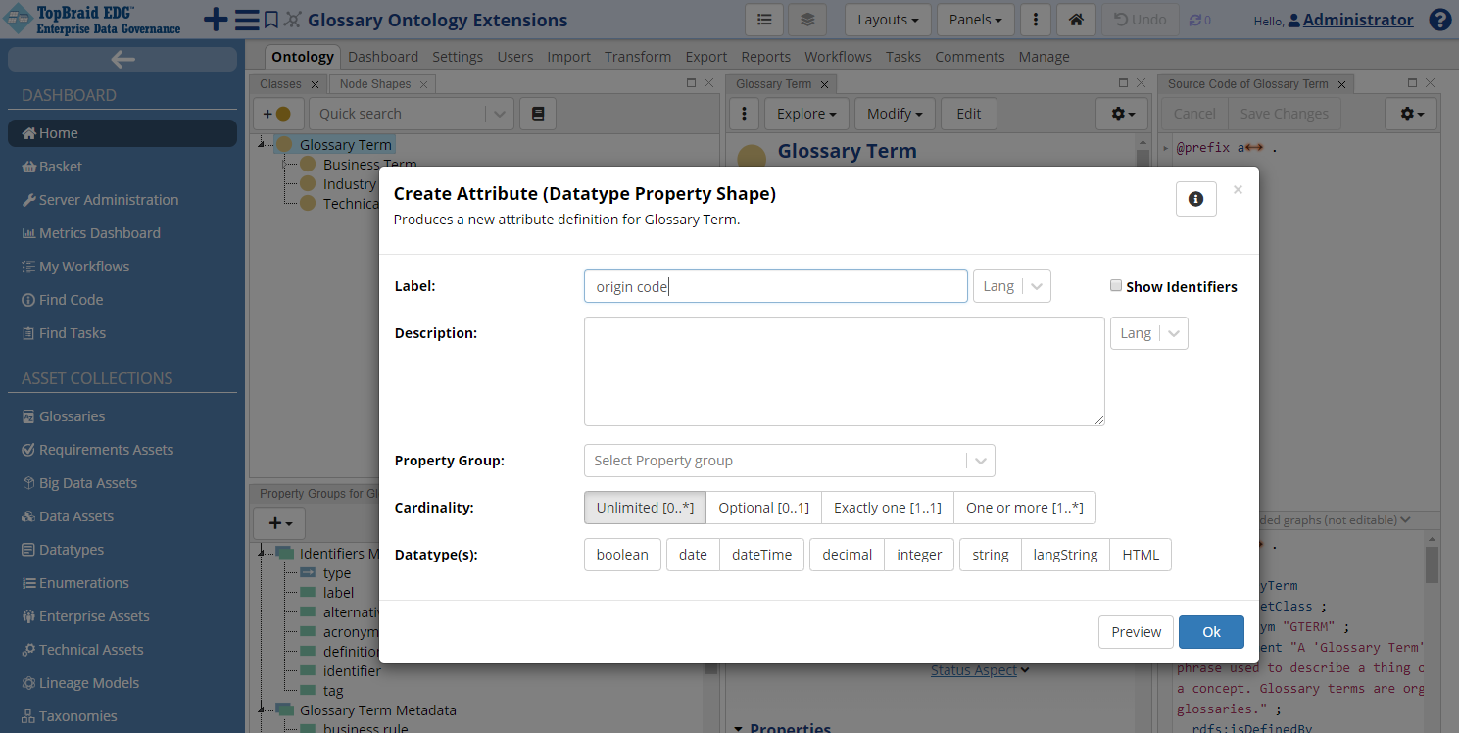Open the gear menu in the Glossary Term panel

pos(1121,114)
